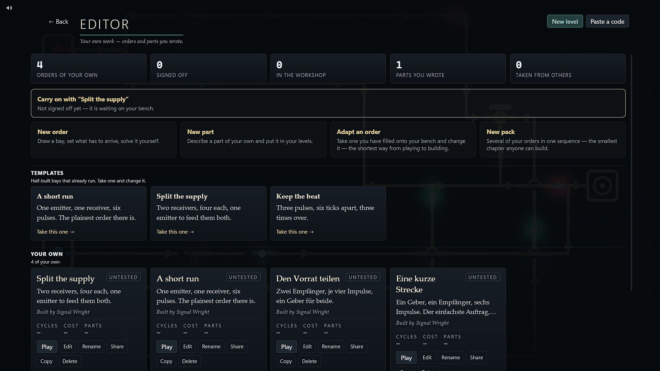Viewport: 660px width, 371px height.
Task: Share the Den Vorrat teilen order
Action: (x=356, y=347)
